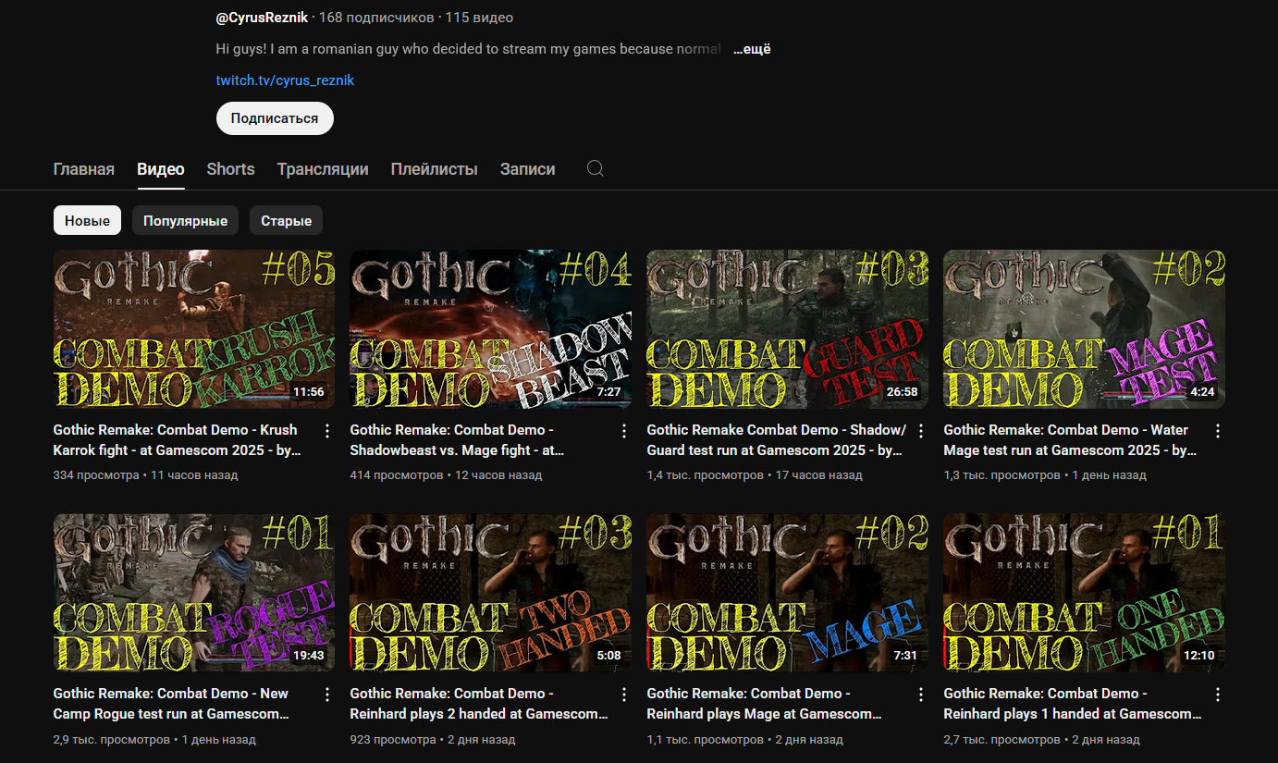
Task: Open video title New Camp Rogue test run
Action: pos(172,704)
